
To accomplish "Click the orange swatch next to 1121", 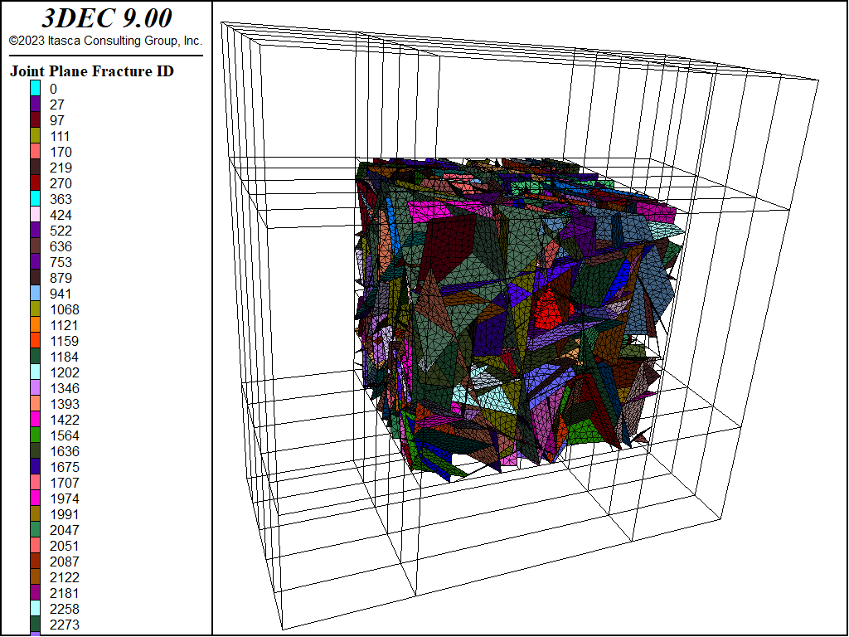I will pos(36,325).
